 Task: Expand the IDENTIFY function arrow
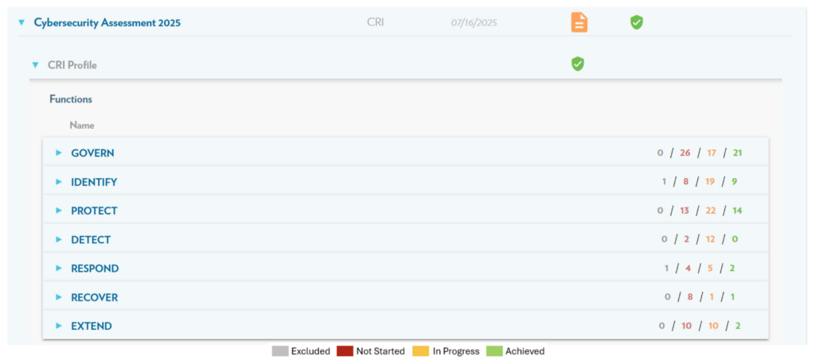(x=59, y=182)
